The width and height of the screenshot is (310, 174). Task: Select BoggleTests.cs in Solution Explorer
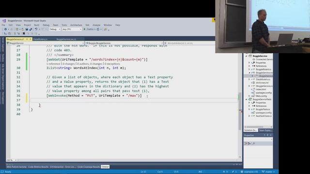tap(263, 109)
